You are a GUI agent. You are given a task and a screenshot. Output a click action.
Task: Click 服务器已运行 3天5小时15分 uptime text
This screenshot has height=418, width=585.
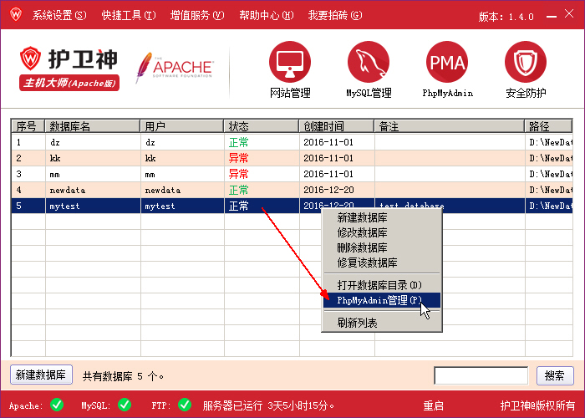[x=268, y=405]
